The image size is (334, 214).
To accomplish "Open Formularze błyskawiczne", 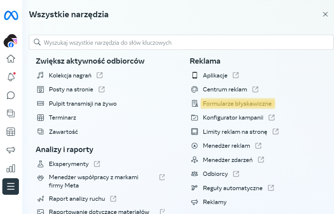I will pyautogui.click(x=237, y=104).
